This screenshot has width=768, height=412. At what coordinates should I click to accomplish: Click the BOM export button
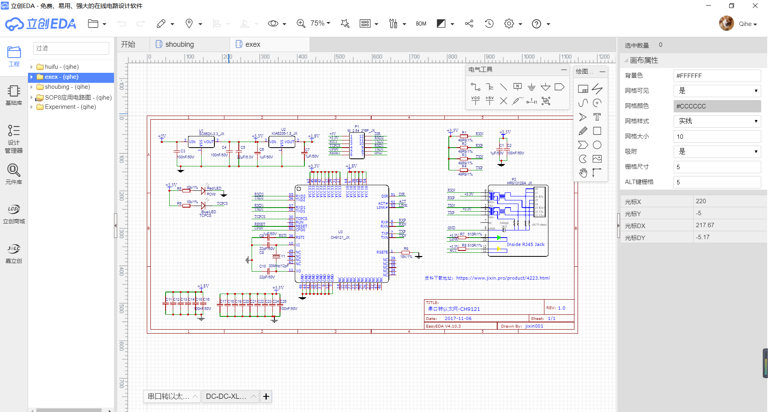[421, 24]
